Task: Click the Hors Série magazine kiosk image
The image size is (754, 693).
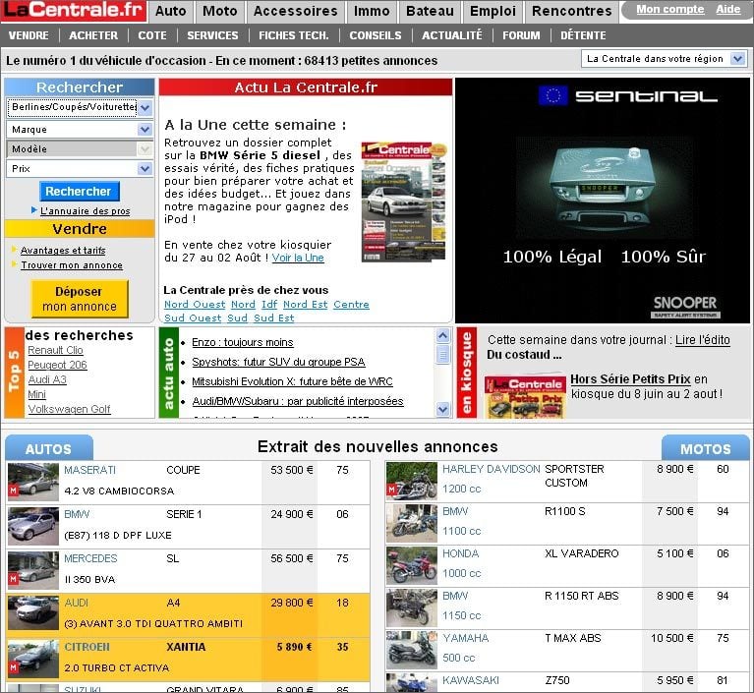Action: tap(525, 396)
